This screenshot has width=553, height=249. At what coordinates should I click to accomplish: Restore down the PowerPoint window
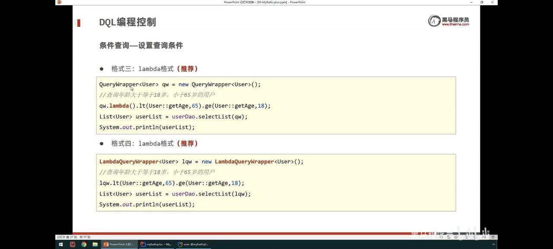tap(482, 2)
